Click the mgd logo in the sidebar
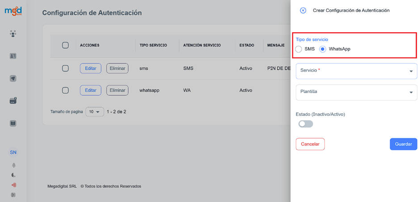Screen dimensions: 420x202 (x=13, y=11)
